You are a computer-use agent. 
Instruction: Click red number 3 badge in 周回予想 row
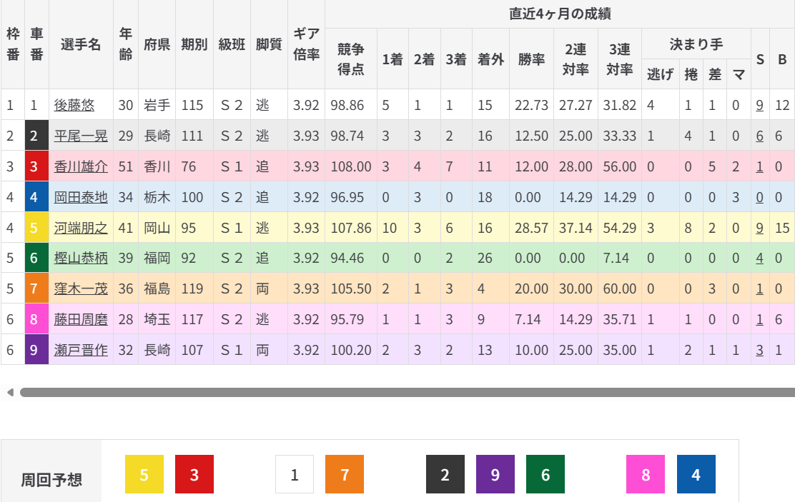(x=194, y=474)
